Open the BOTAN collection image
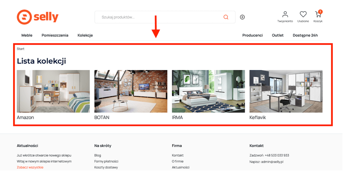The width and height of the screenshot is (347, 176). pyautogui.click(x=131, y=91)
